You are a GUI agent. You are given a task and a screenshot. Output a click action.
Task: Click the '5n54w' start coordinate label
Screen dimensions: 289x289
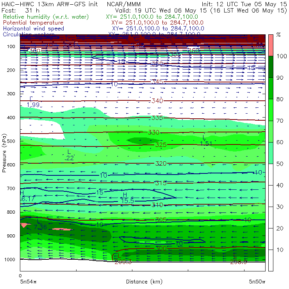[x=29, y=282]
